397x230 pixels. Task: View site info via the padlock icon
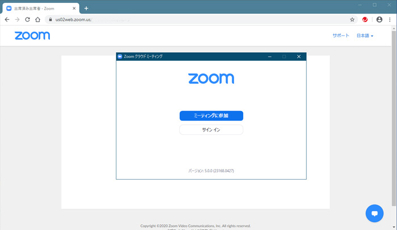point(50,19)
